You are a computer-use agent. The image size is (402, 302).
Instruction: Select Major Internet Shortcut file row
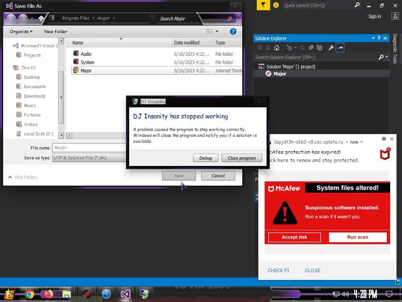[157, 70]
